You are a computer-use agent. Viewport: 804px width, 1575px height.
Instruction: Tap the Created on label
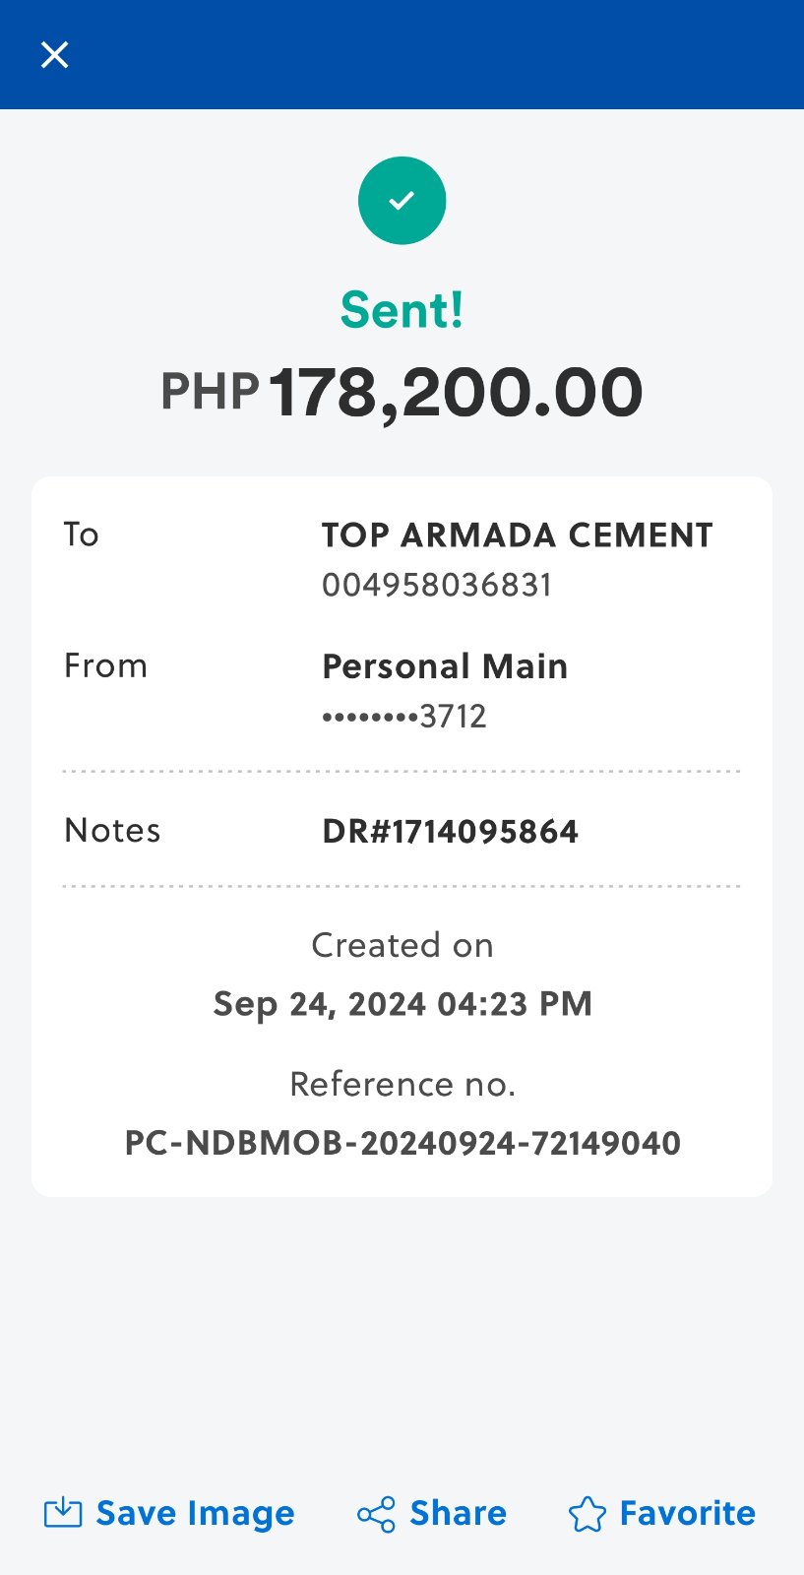tap(402, 946)
